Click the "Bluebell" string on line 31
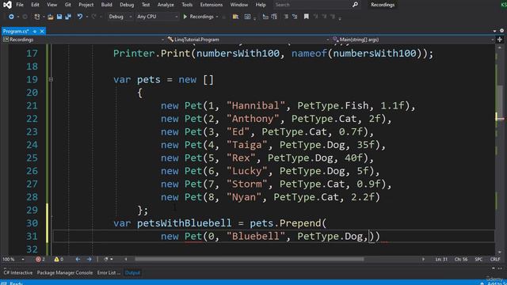507x285 pixels. [x=256, y=236]
